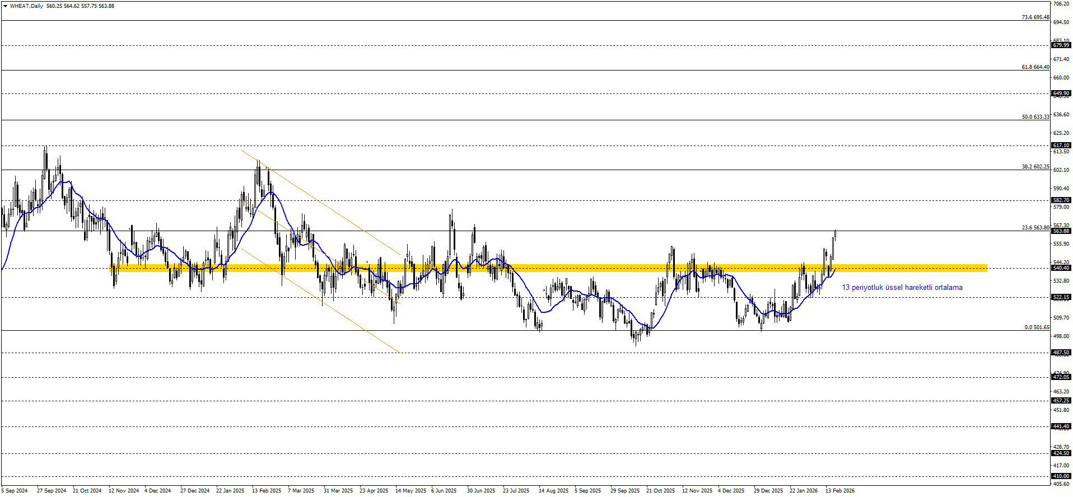Viewport: 1073px width, 497px height.
Task: Click the 38.2 602.25 Fibonacci label
Action: pyautogui.click(x=1035, y=167)
